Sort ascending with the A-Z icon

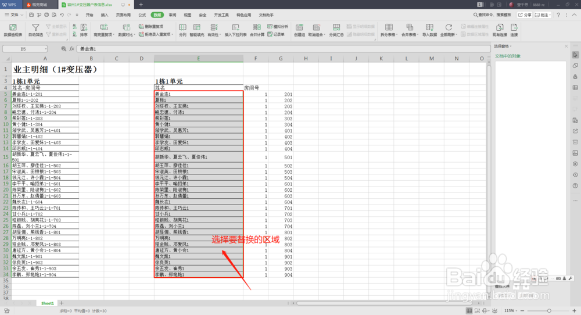tap(74, 27)
